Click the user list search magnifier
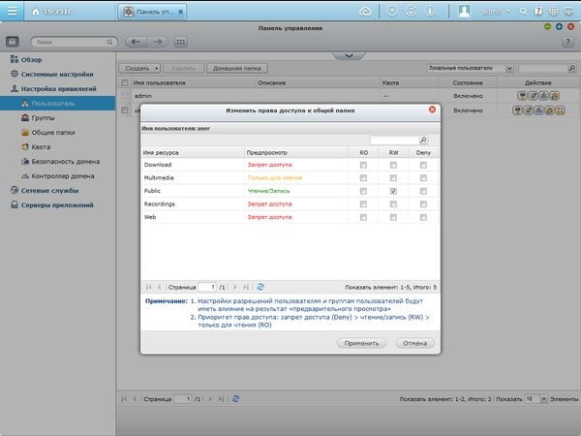Screen dimensions: 581x436 571,68
